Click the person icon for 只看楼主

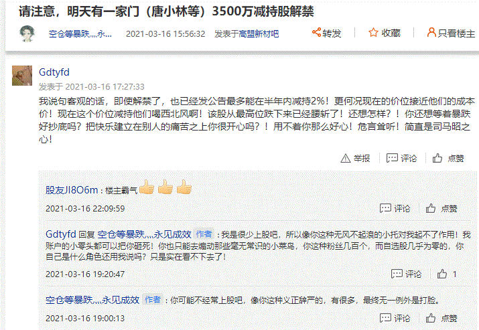[431, 32]
